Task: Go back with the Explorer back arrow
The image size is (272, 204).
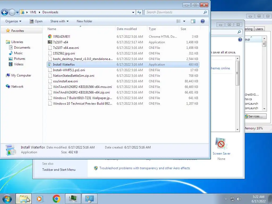Action: click(x=5, y=12)
